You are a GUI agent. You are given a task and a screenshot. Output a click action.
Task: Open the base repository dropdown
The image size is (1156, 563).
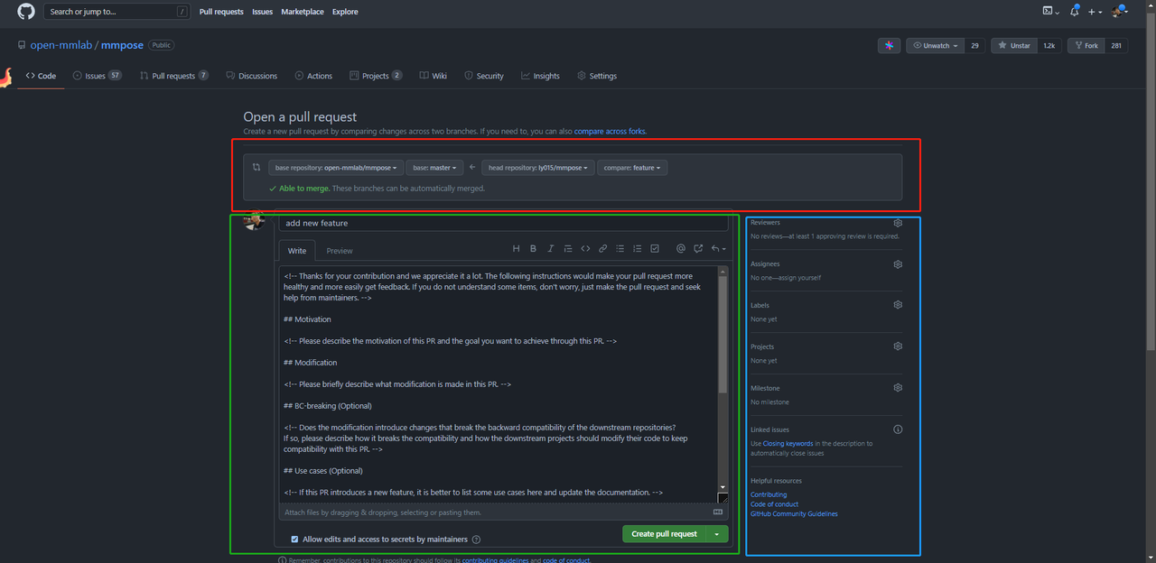335,167
